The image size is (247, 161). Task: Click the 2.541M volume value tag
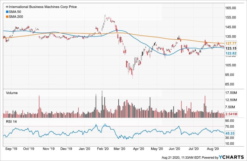[231, 114]
